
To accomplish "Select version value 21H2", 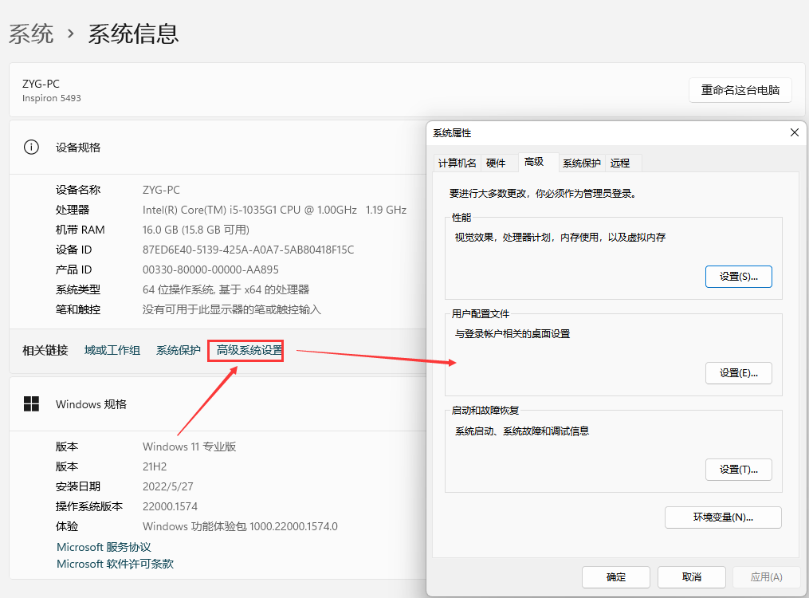I will click(x=155, y=466).
